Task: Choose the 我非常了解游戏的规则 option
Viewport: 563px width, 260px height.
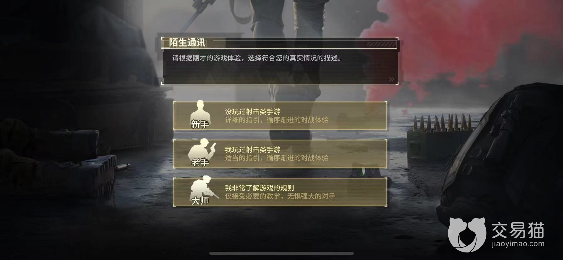Action: pyautogui.click(x=280, y=192)
